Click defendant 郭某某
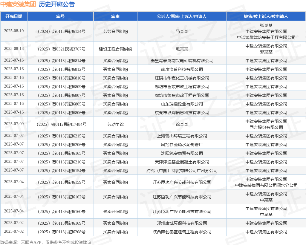Screen dimensions: 306x245 (266, 52)
